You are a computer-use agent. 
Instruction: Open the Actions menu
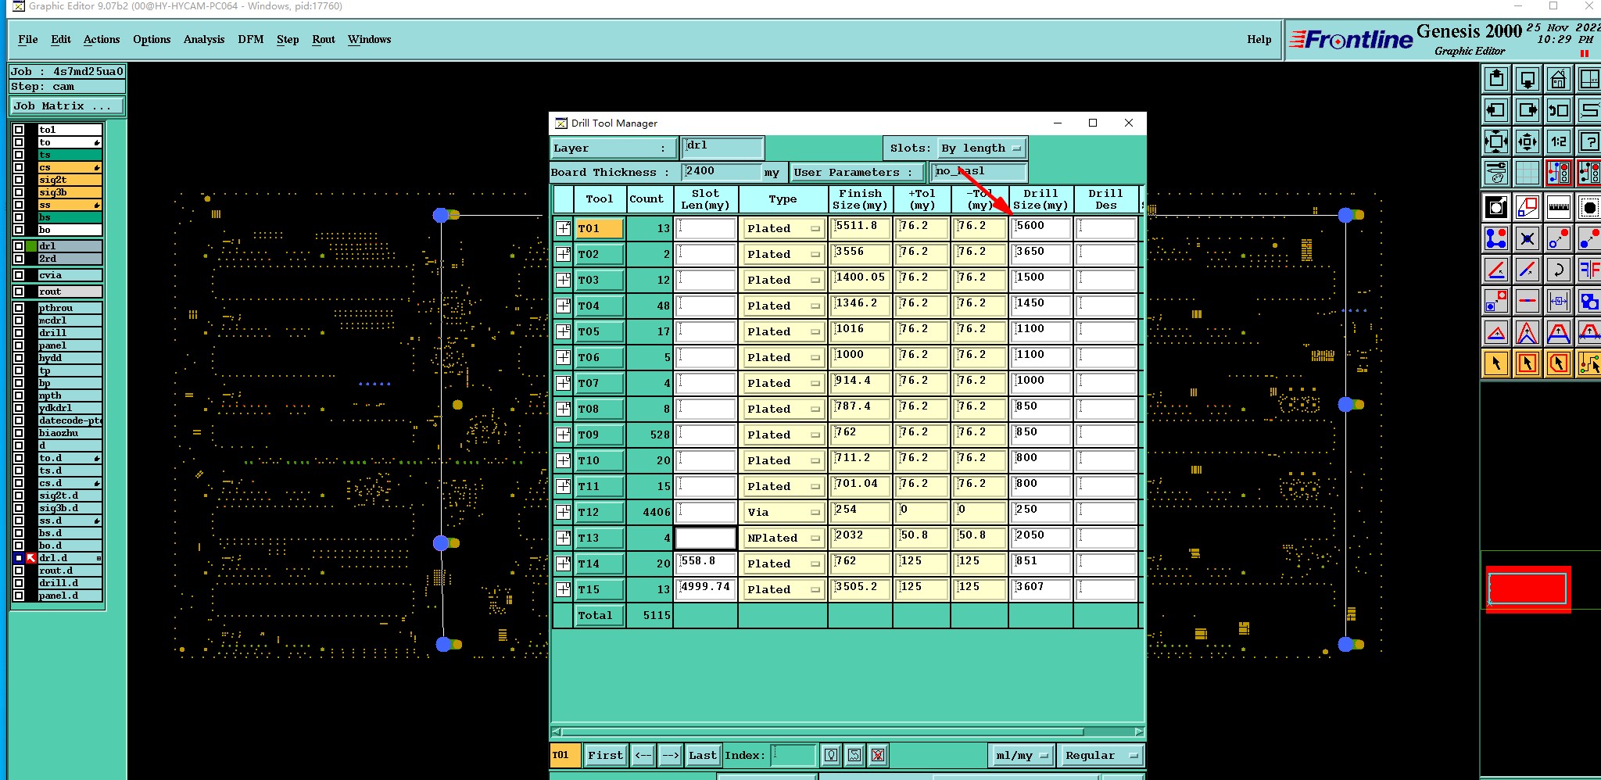[x=102, y=39]
